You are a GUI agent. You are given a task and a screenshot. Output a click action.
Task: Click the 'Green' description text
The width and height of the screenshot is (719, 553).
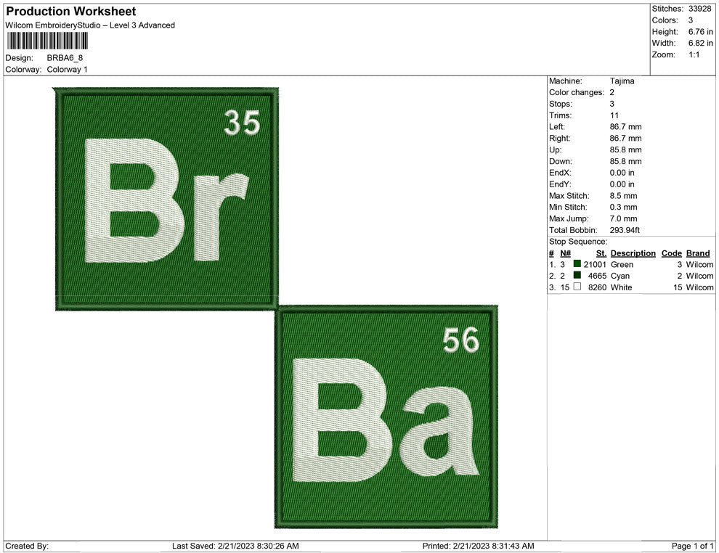622,264
